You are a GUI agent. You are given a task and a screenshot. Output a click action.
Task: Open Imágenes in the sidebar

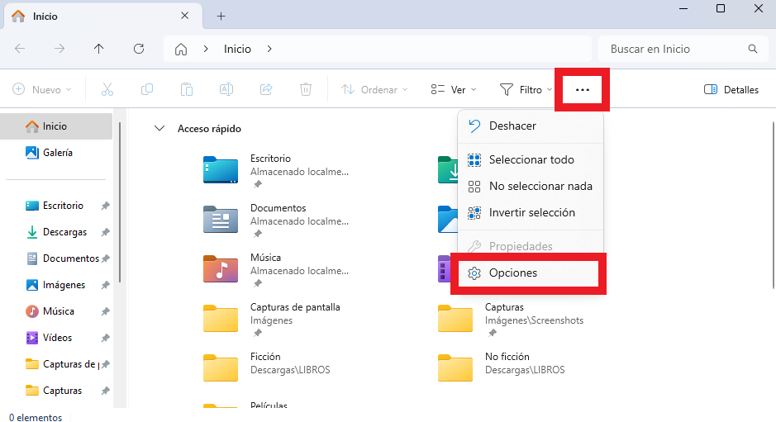(64, 285)
